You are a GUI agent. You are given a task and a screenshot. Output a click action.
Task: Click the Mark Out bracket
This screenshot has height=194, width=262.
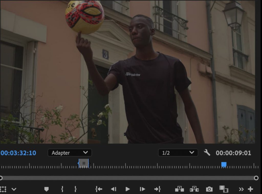point(75,189)
